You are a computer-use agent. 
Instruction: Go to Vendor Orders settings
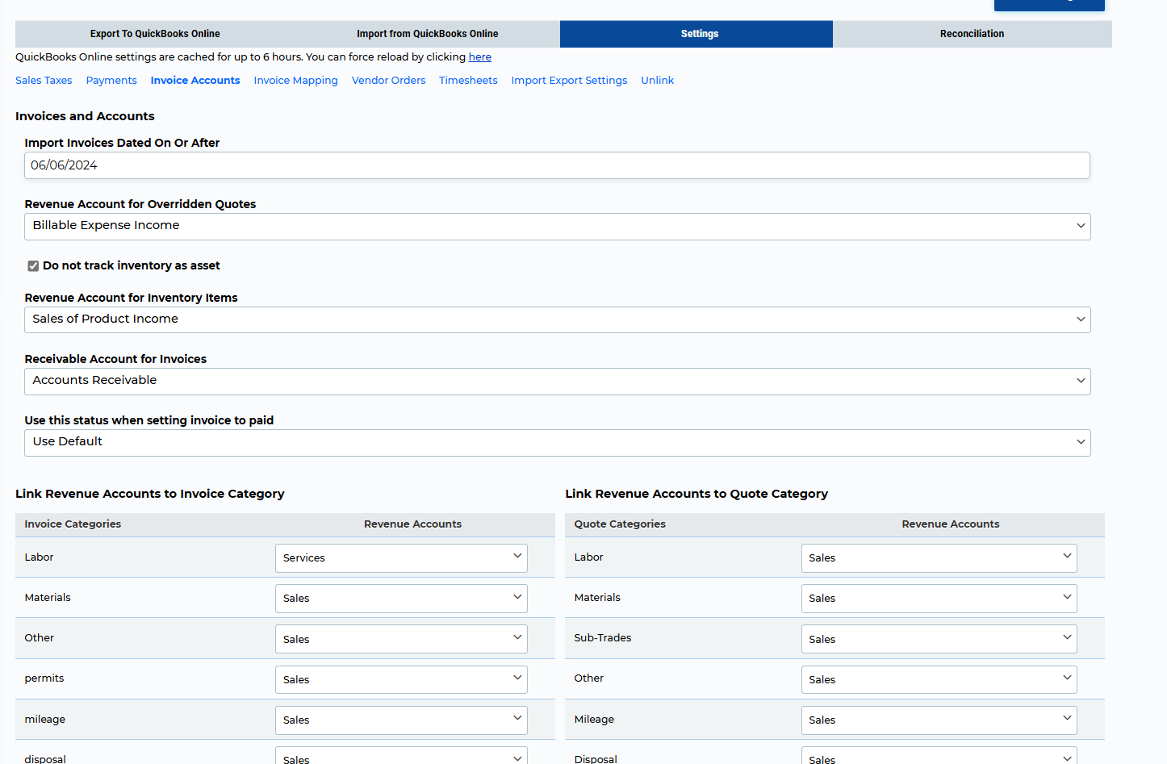[x=388, y=81]
